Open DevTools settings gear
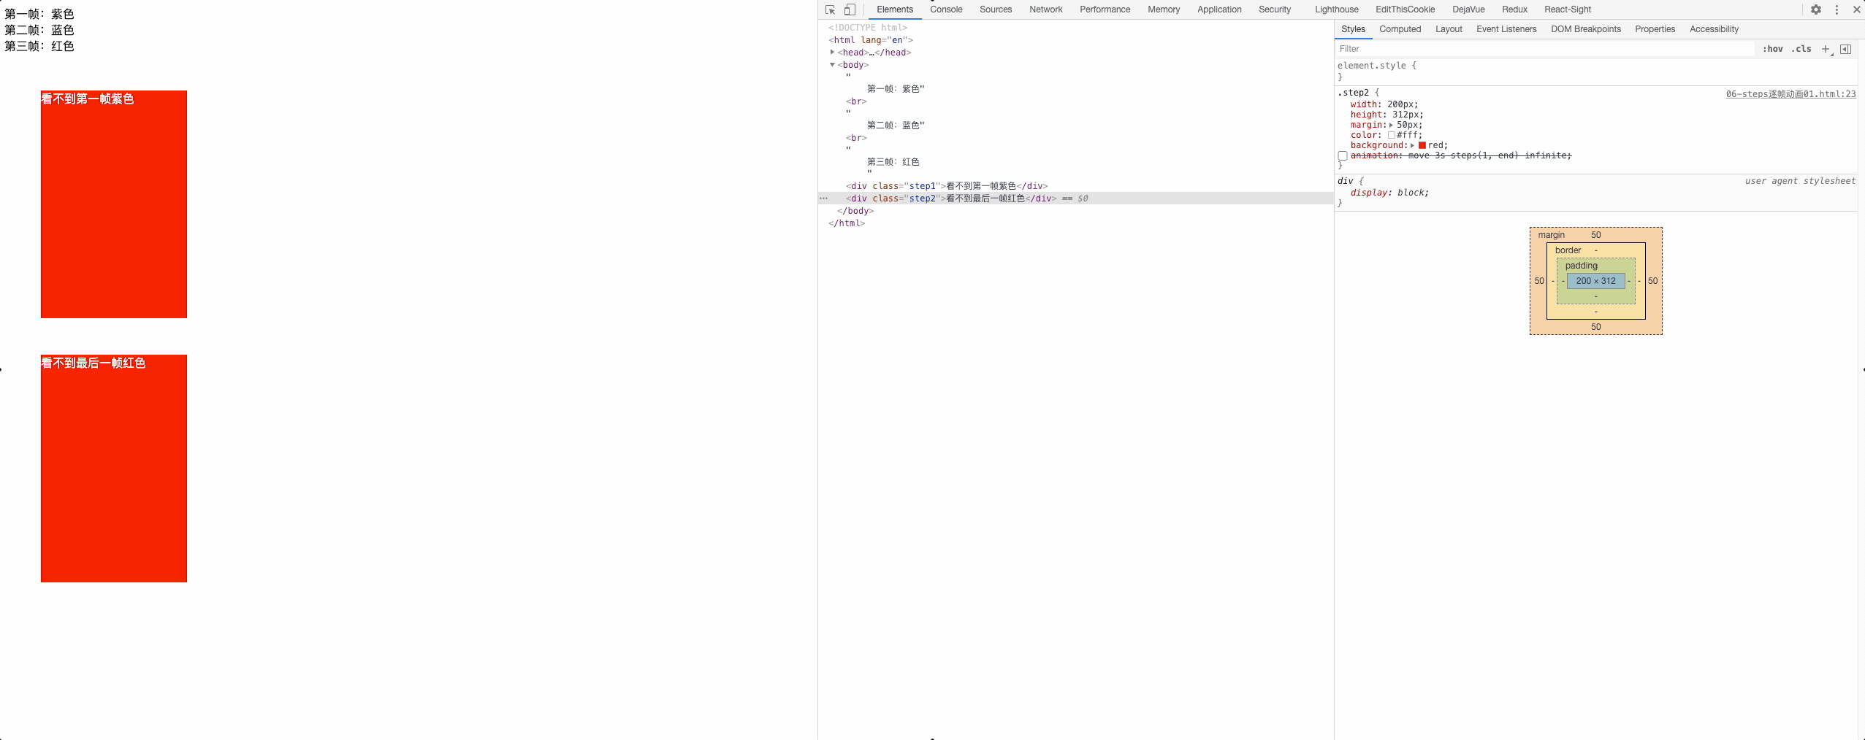 [x=1816, y=9]
